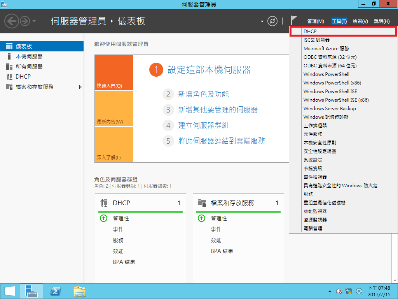Open the 檔案和存放服務 role tile header
Viewport: 398px width, 299px height.
point(238,203)
